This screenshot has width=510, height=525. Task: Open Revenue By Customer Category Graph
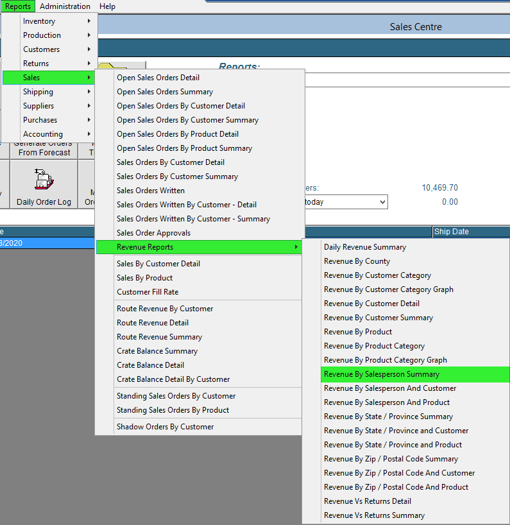406,289
